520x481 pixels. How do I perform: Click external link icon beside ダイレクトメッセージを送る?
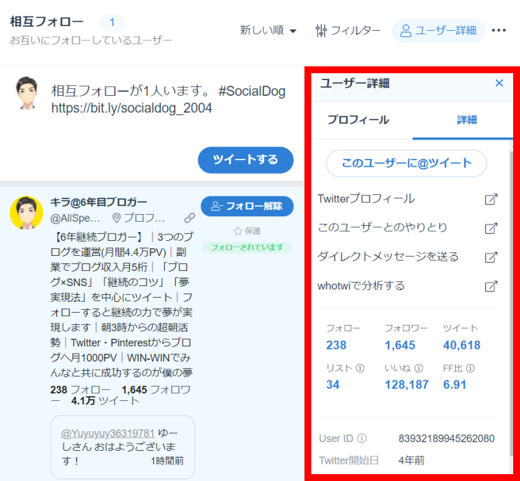491,257
